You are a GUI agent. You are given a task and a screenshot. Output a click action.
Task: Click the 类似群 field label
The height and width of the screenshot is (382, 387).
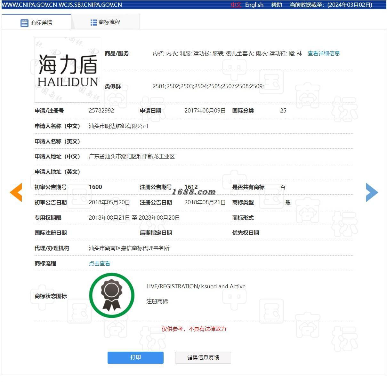click(x=113, y=86)
